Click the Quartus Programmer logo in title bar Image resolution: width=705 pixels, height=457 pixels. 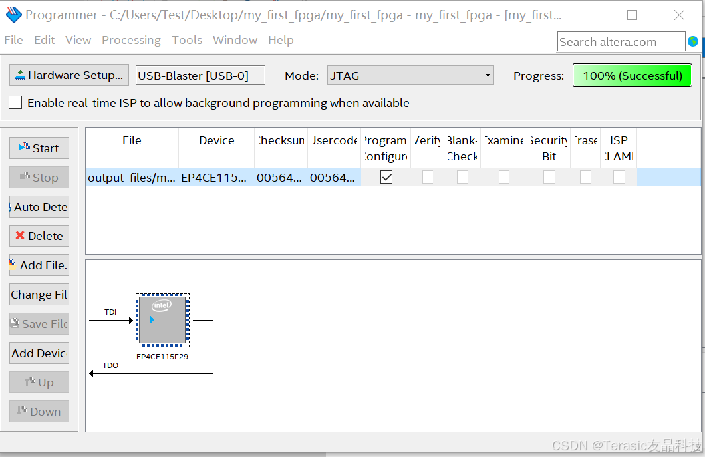click(x=13, y=15)
